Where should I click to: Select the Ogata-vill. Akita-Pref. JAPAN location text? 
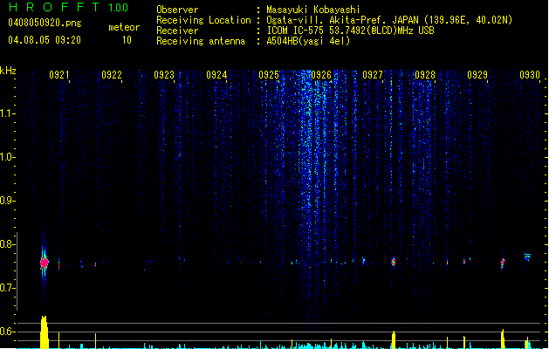[x=389, y=20]
